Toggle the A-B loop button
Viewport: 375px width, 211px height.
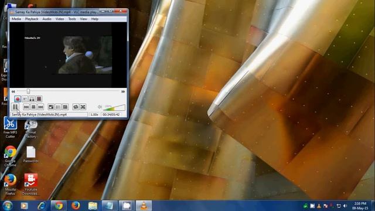(x=32, y=98)
